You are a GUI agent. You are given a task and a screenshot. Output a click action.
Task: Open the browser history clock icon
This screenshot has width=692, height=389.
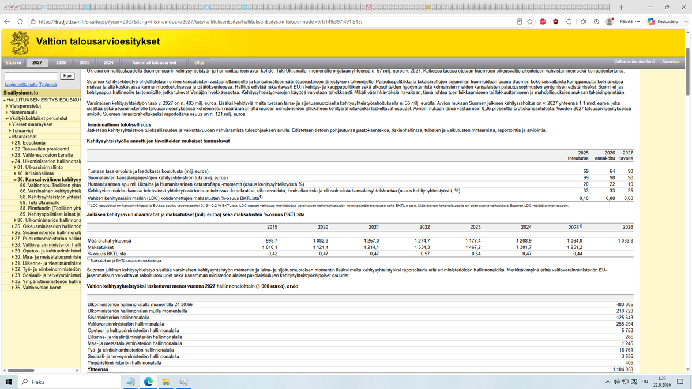(x=596, y=21)
